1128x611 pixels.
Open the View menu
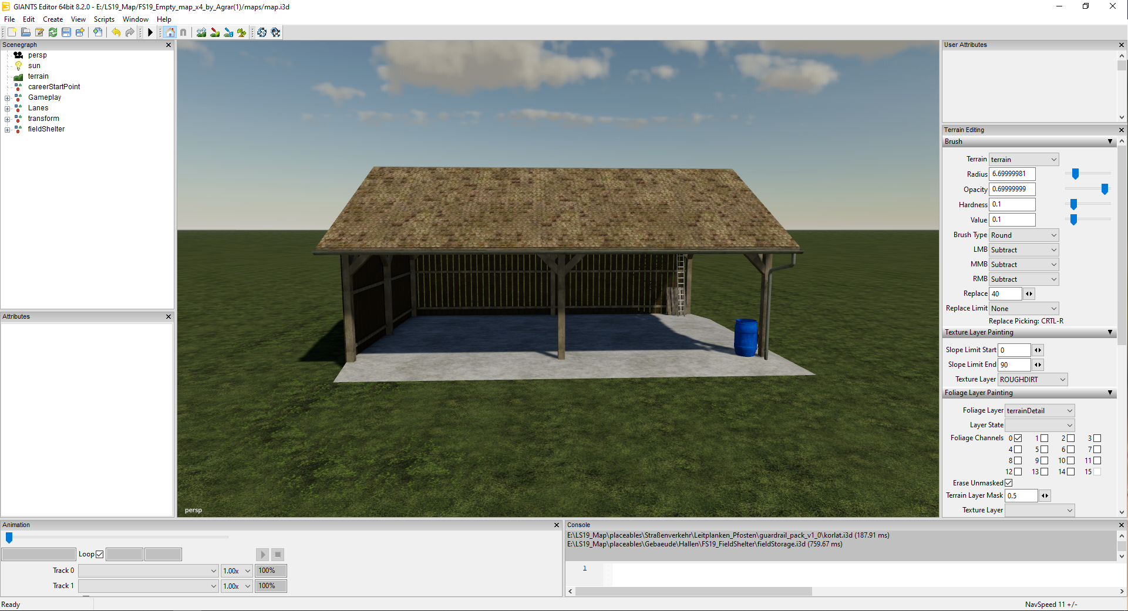coord(78,19)
